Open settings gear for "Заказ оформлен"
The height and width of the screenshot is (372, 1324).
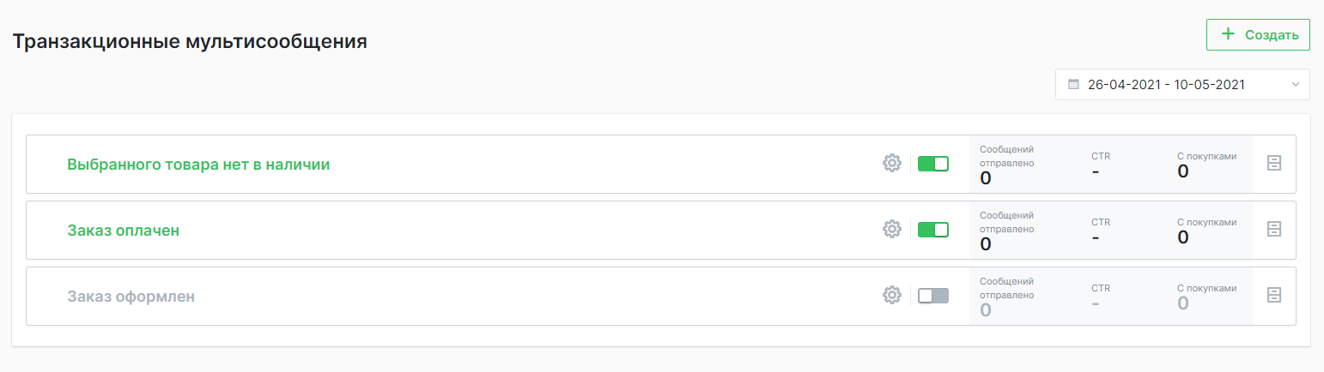[892, 296]
